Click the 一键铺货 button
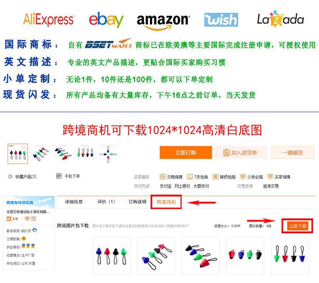This screenshot has height=283, width=319. pos(293,153)
